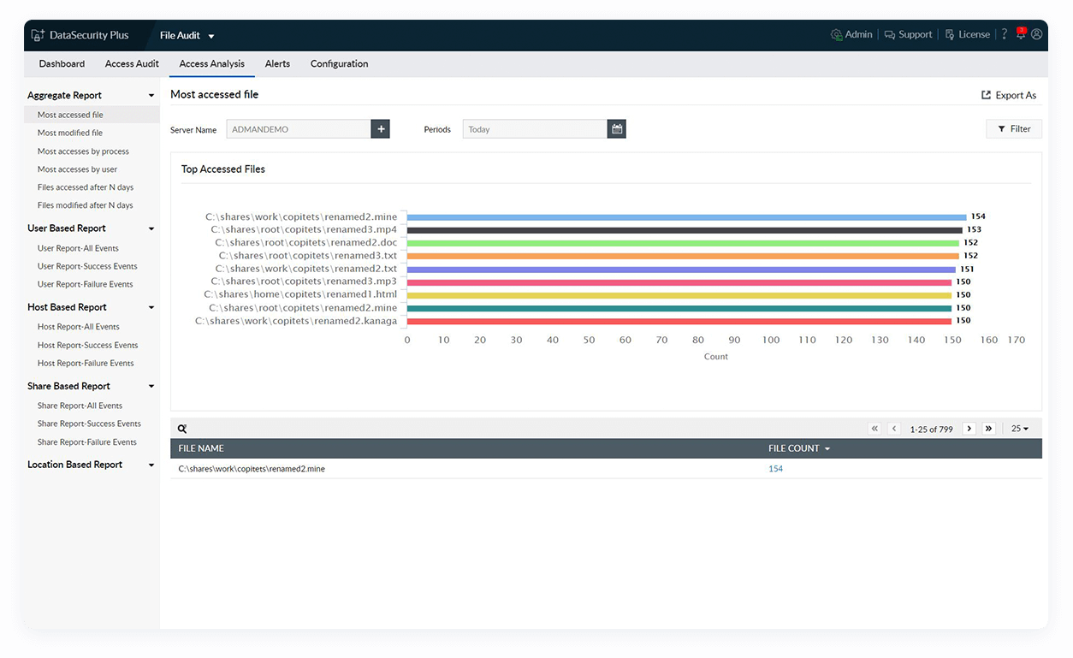Go to previous page of results
This screenshot has height=658, width=1073.
(x=894, y=429)
